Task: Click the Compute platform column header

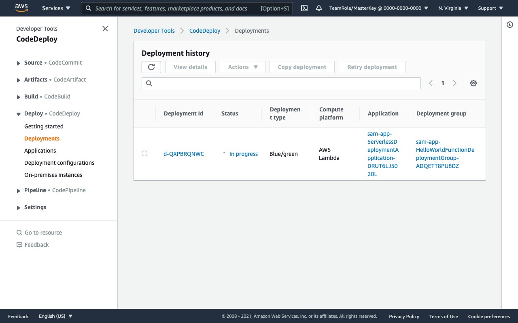Action: pos(331,113)
